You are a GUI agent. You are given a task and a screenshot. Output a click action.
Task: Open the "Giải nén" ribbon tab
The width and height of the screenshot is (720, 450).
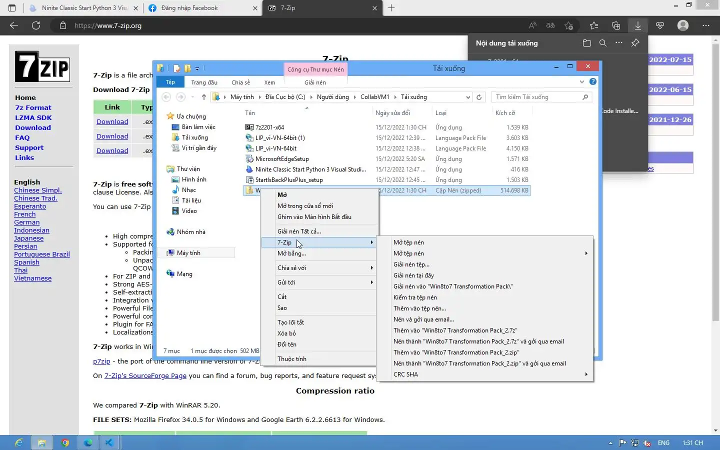[x=315, y=82]
